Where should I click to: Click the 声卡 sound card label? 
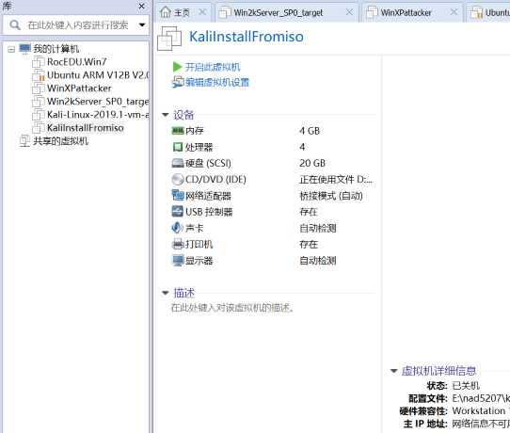tap(195, 228)
